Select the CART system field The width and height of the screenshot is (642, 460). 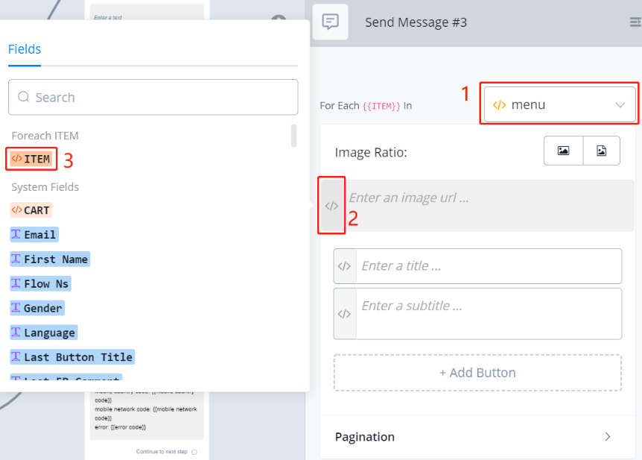(31, 210)
